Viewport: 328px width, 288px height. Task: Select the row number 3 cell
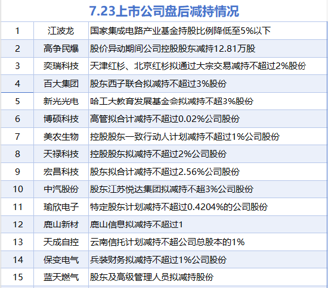(x=17, y=66)
